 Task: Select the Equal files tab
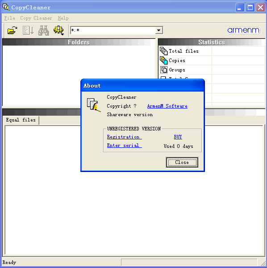point(21,120)
